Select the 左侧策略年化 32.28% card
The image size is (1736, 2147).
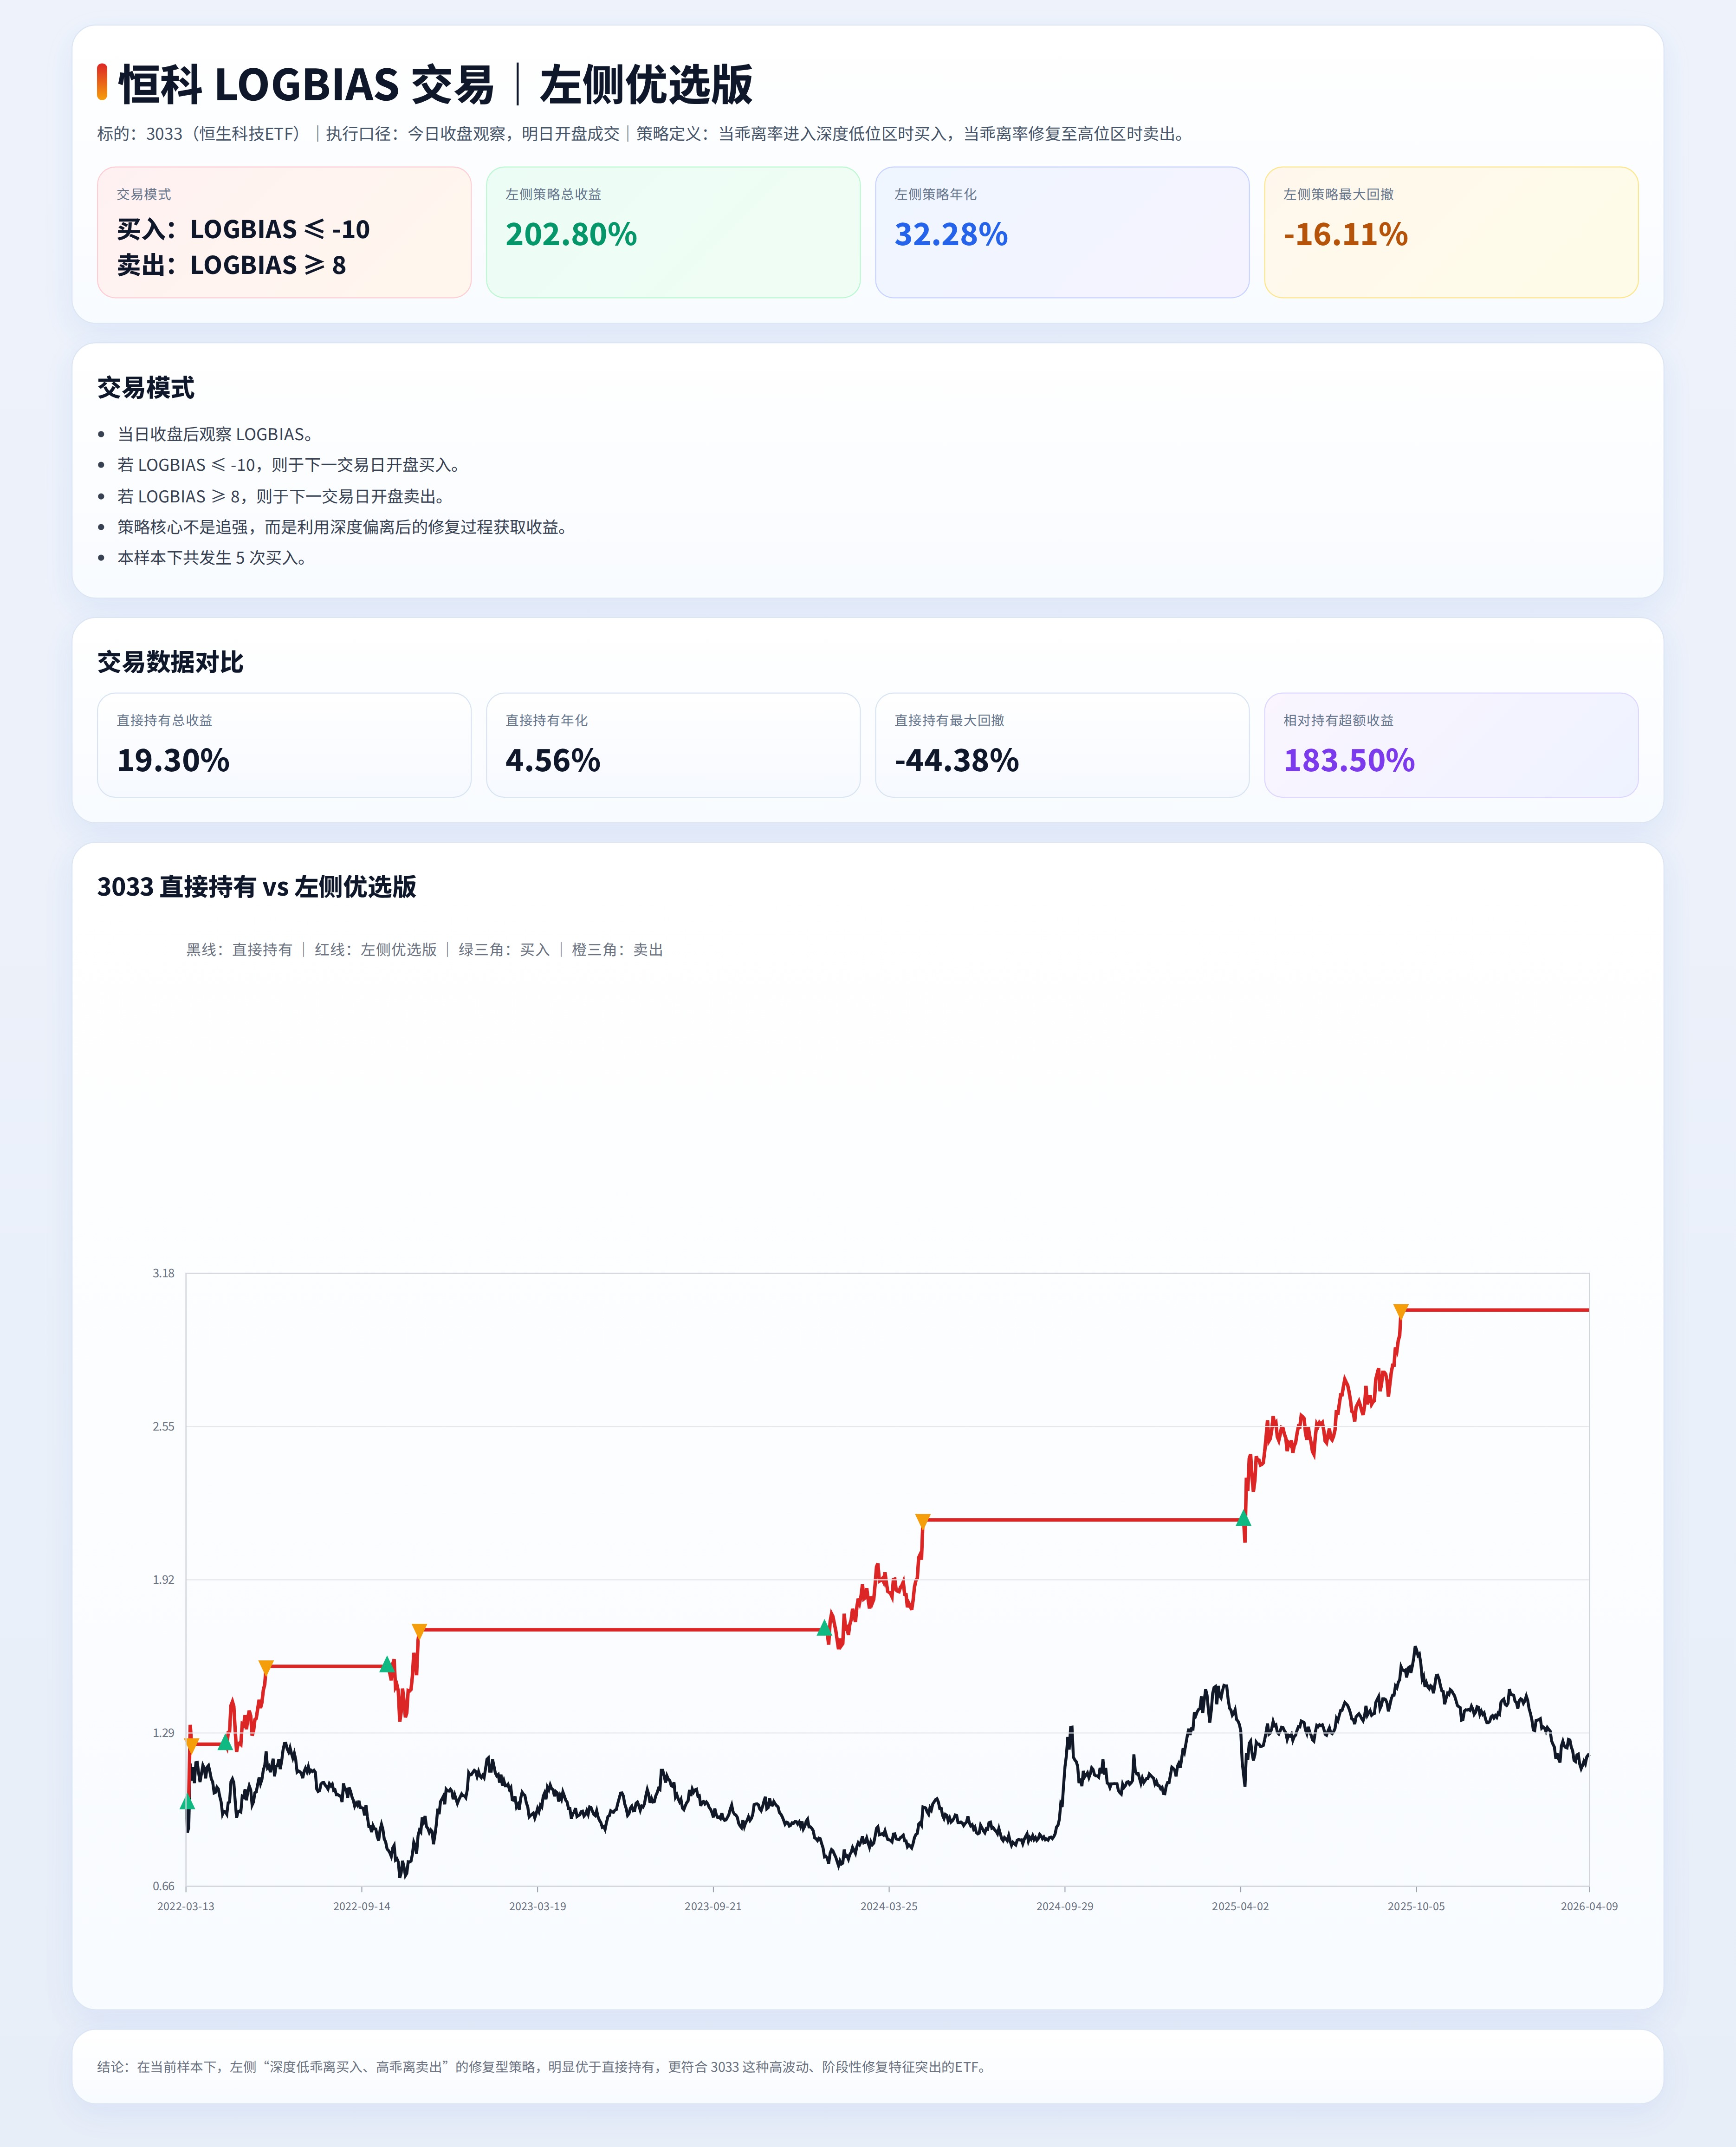(1061, 232)
